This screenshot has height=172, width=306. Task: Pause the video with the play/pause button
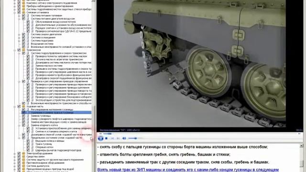100,139
